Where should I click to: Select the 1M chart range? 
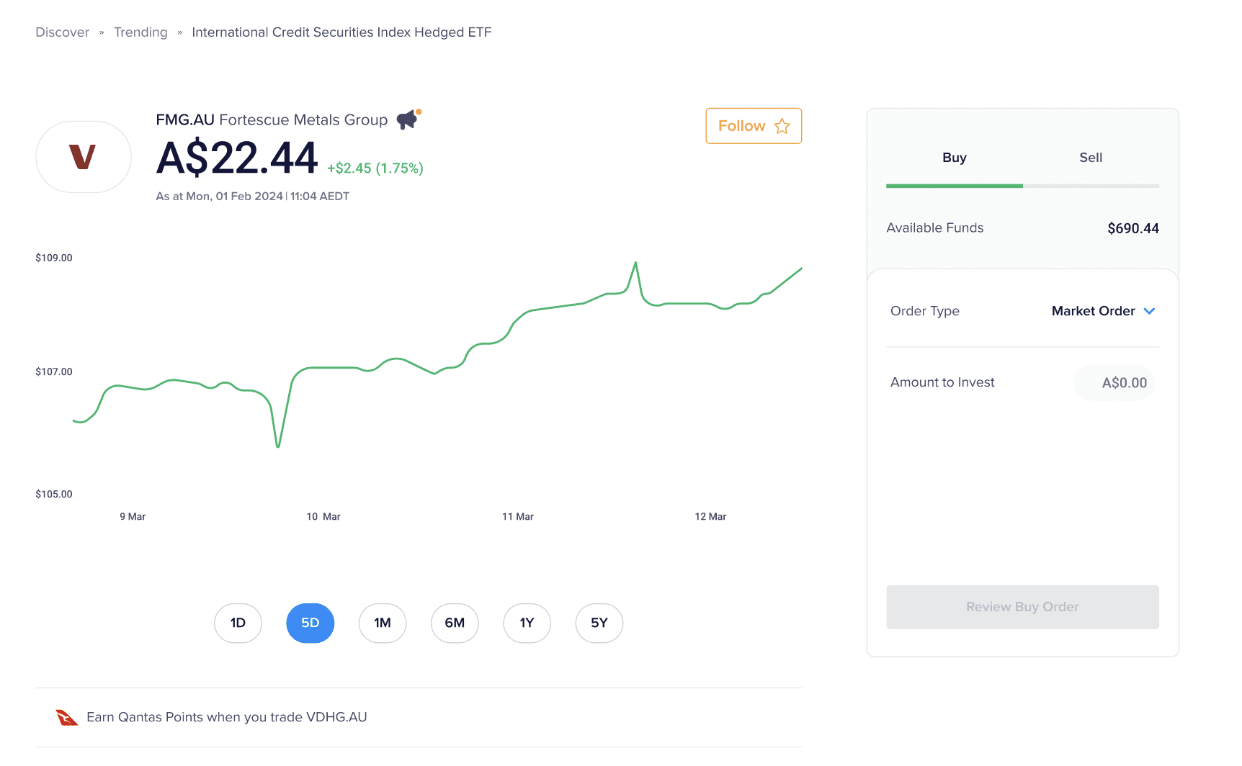[x=383, y=623]
